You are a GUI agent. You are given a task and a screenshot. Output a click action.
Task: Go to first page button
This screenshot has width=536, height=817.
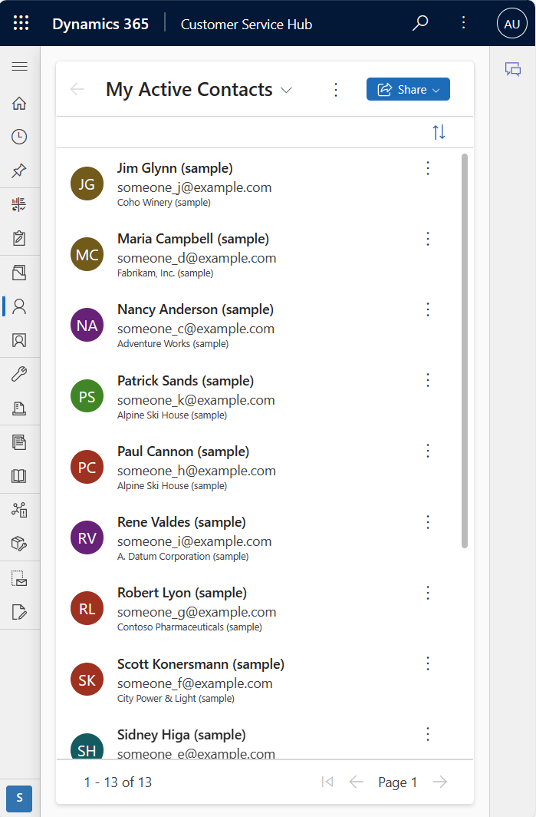coord(327,782)
